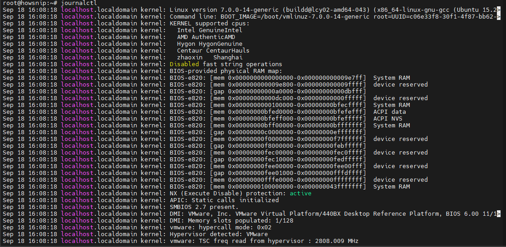The height and width of the screenshot is (247, 506).
Task: Click the 'root@howsnip:~#' shell prompt
Action: [x=30, y=3]
